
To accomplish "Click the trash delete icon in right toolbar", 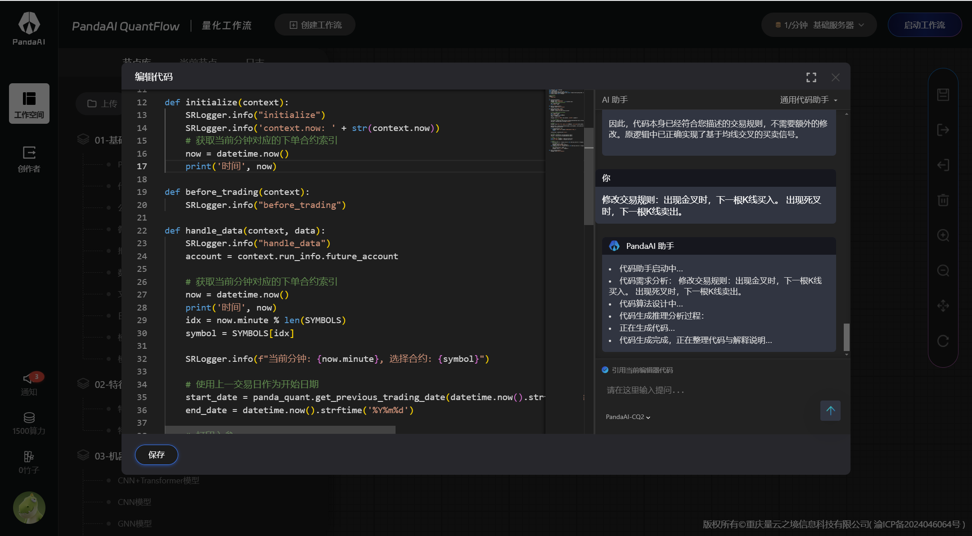I will tap(943, 200).
